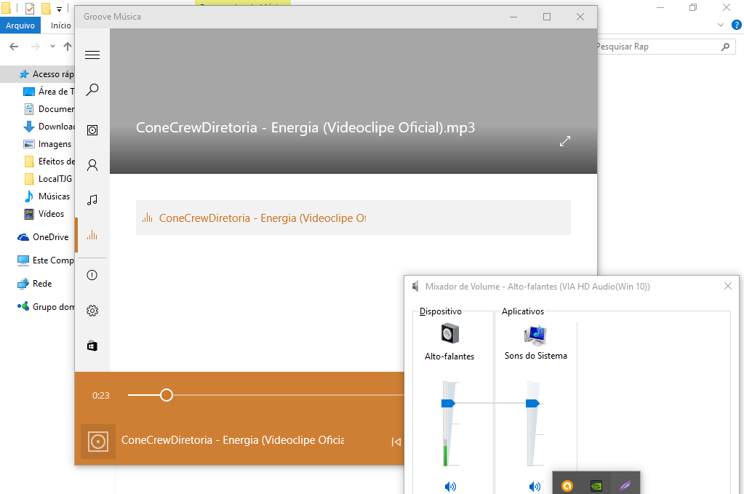
Task: Open the Songs view music note icon
Action: (x=92, y=200)
